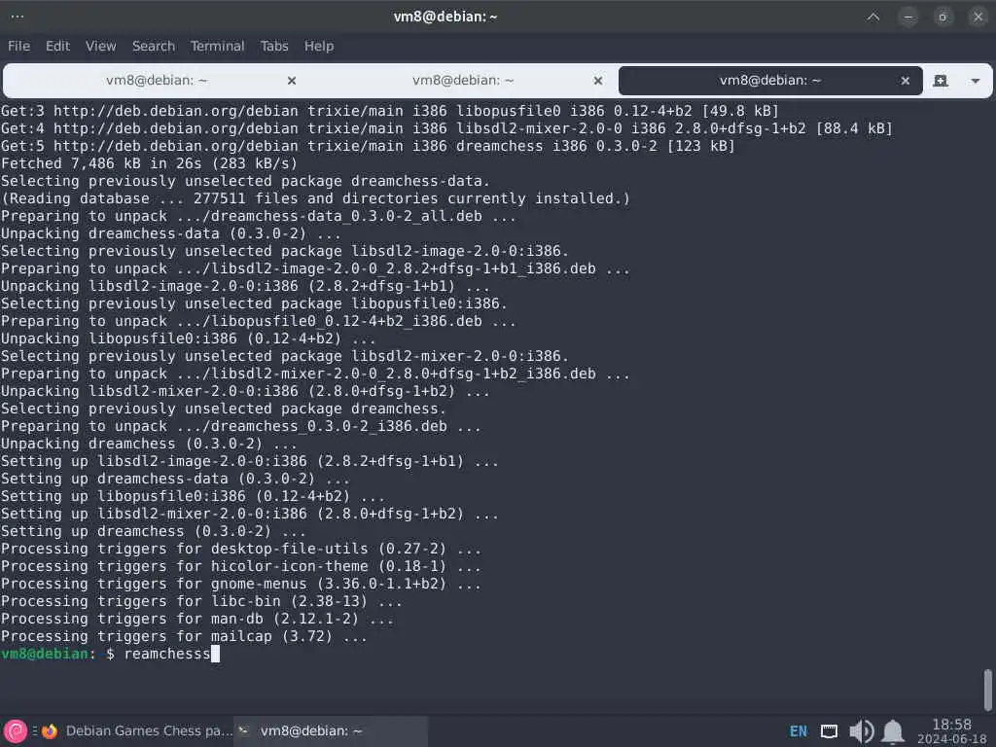996x747 pixels.
Task: Expand the tab list dropdown arrow
Action: [975, 81]
